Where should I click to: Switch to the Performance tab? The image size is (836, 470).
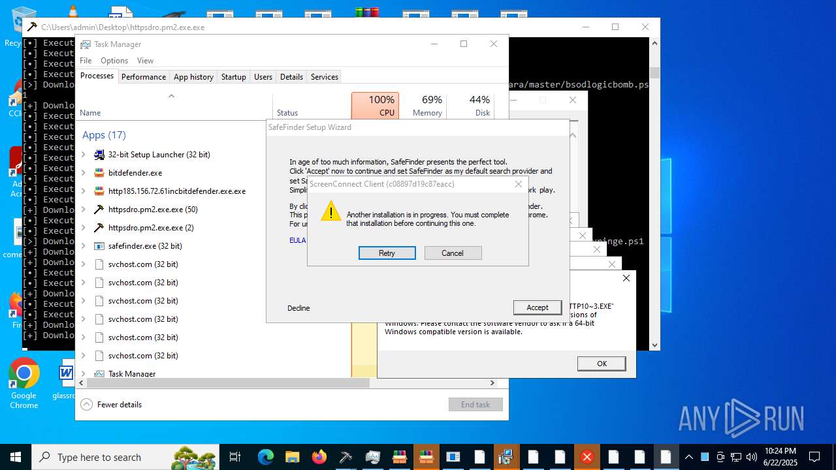[x=144, y=77]
